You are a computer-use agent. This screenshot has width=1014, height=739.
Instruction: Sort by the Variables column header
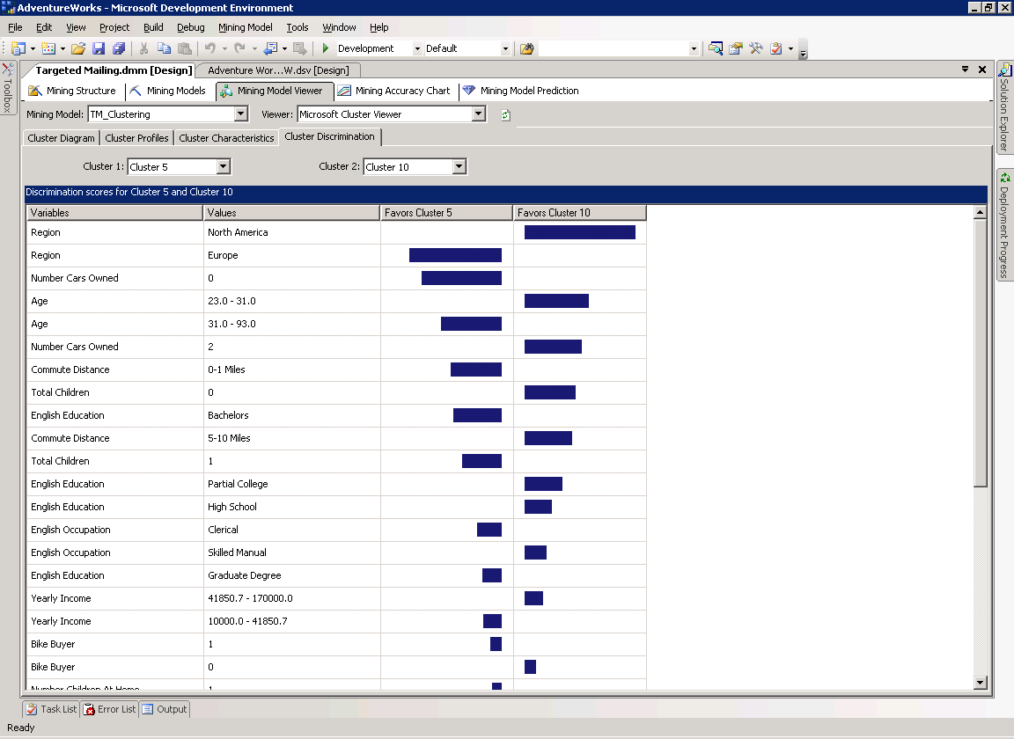pos(114,213)
